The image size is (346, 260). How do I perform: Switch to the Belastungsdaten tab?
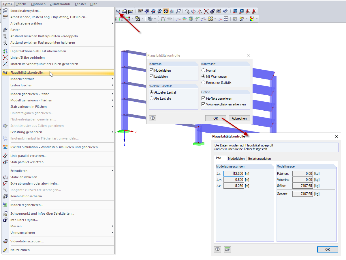coord(259,158)
